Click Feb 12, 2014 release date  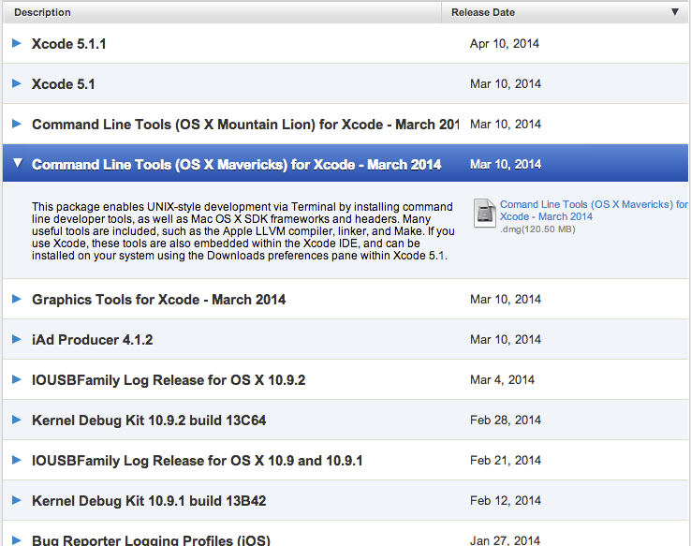(506, 501)
